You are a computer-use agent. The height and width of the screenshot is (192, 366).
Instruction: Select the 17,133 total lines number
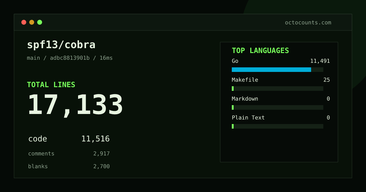(x=75, y=105)
